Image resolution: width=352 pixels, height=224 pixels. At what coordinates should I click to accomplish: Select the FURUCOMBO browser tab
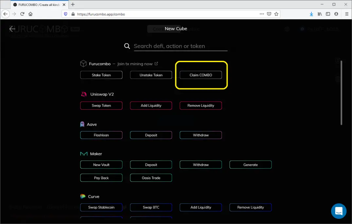click(x=39, y=5)
